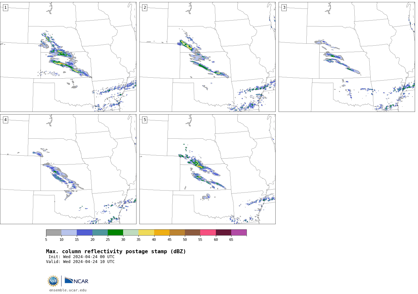Click the panel number 1 label
Viewport: 418px width, 294px height.
coord(5,8)
